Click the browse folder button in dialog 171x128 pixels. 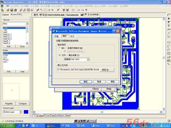click(x=107, y=70)
